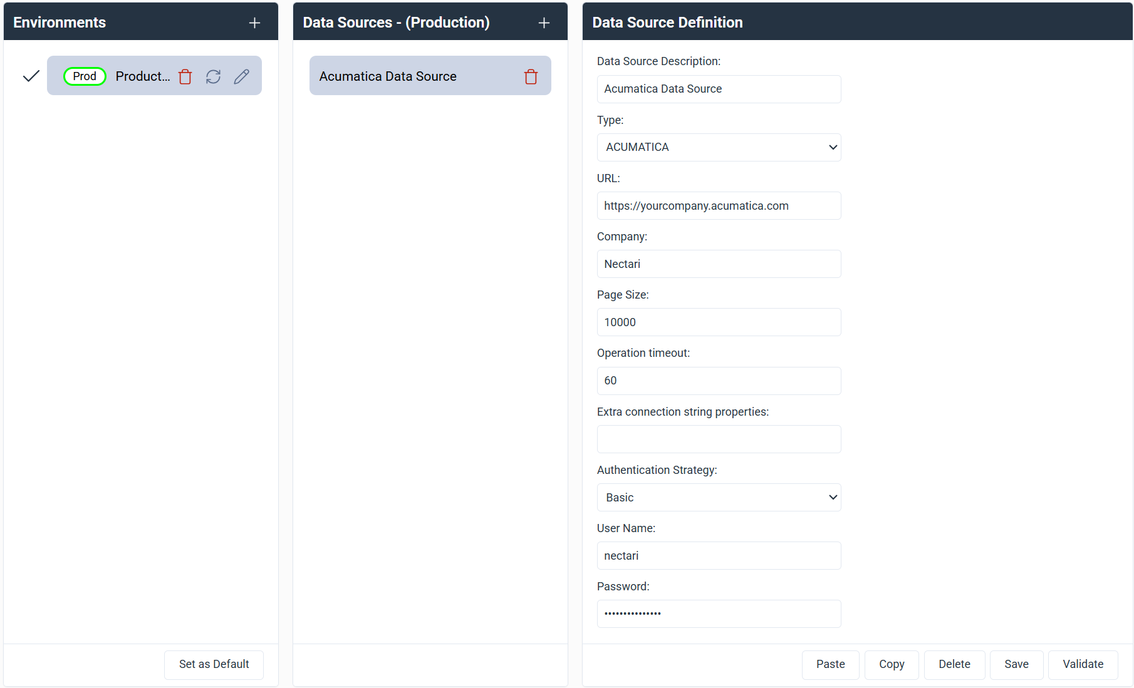Save the data source definition

click(x=1016, y=664)
